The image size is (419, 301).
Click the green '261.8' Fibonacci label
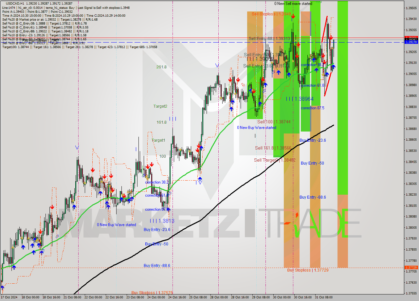tap(161, 67)
